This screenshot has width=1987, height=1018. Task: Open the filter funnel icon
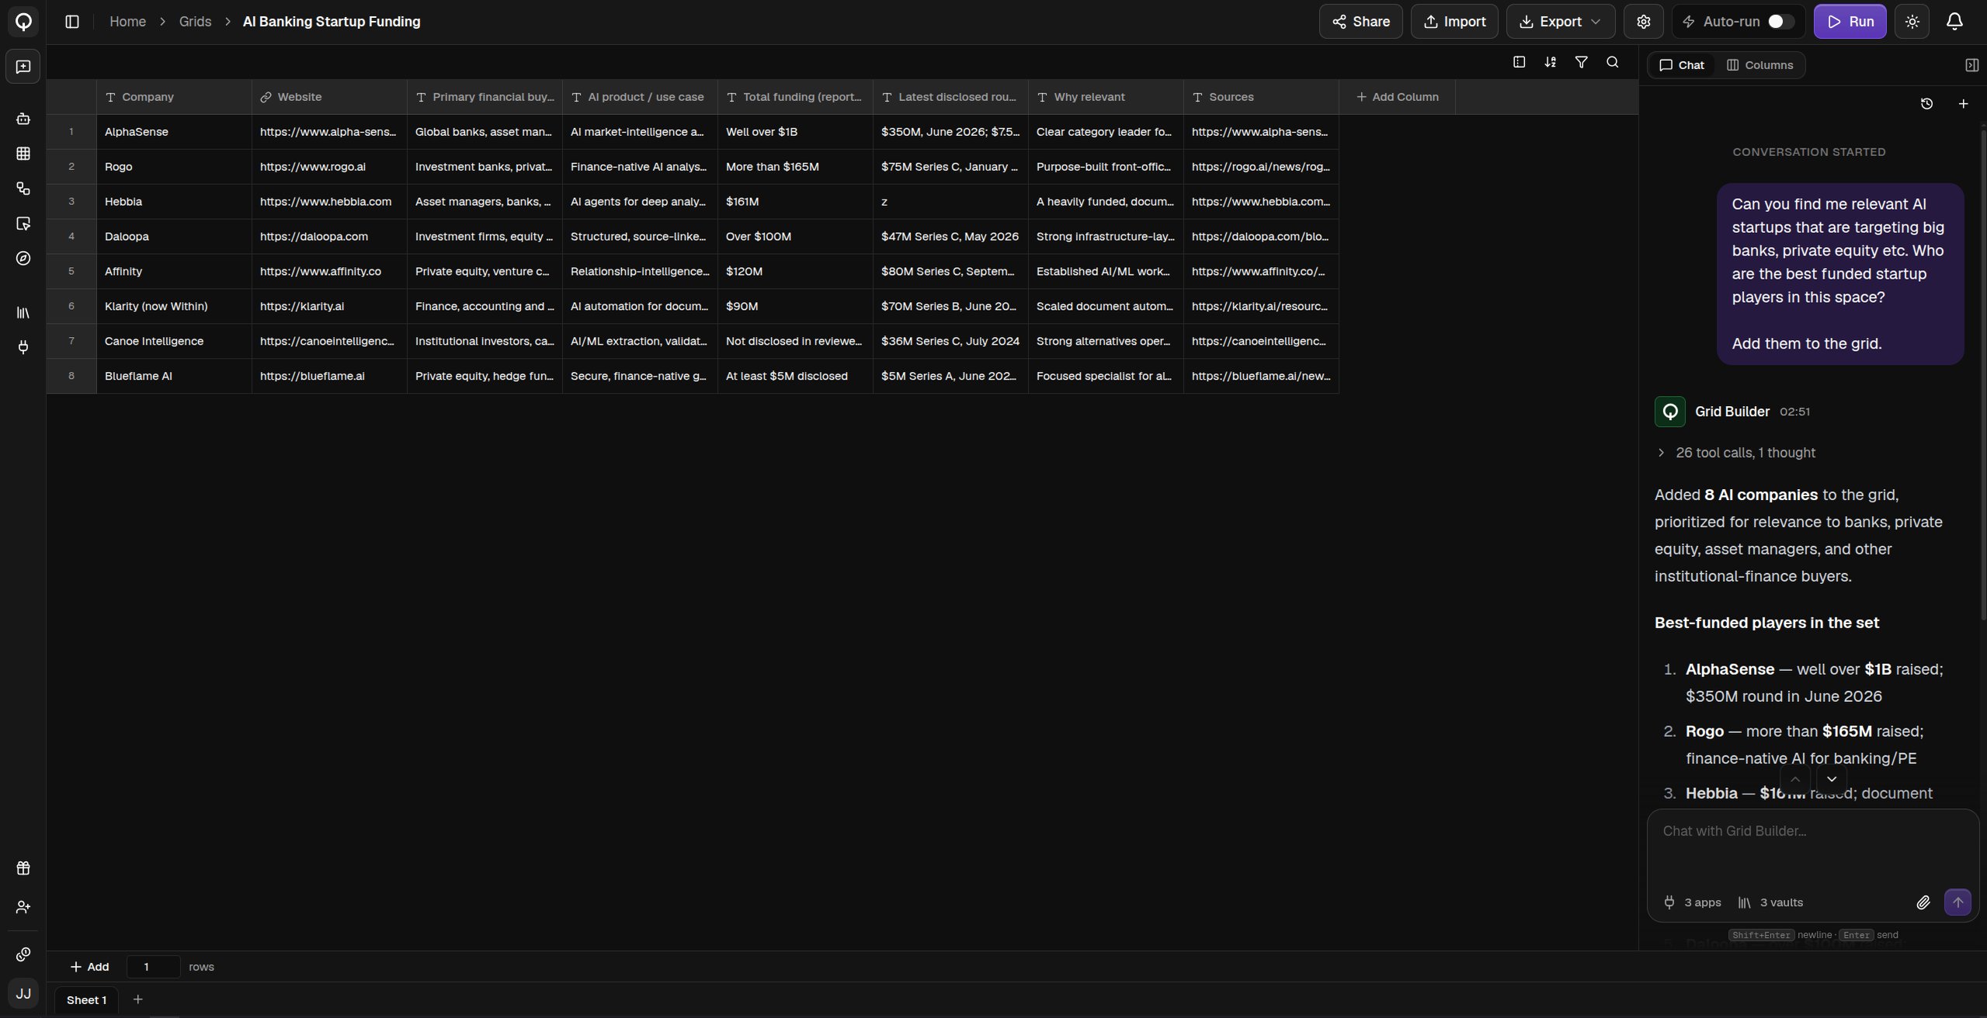coord(1581,62)
